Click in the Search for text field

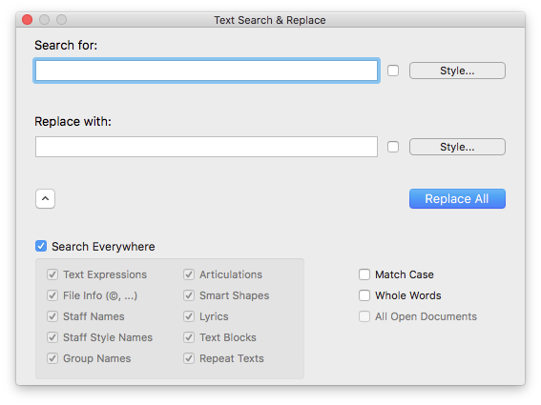tap(206, 71)
